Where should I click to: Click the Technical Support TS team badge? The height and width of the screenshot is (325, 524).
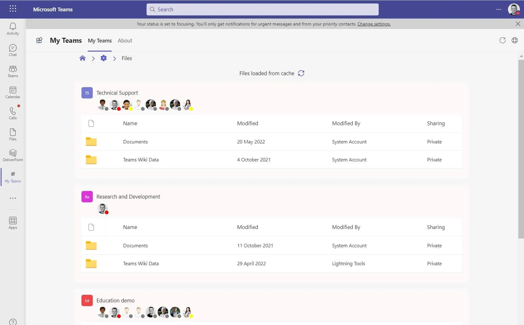pyautogui.click(x=87, y=93)
